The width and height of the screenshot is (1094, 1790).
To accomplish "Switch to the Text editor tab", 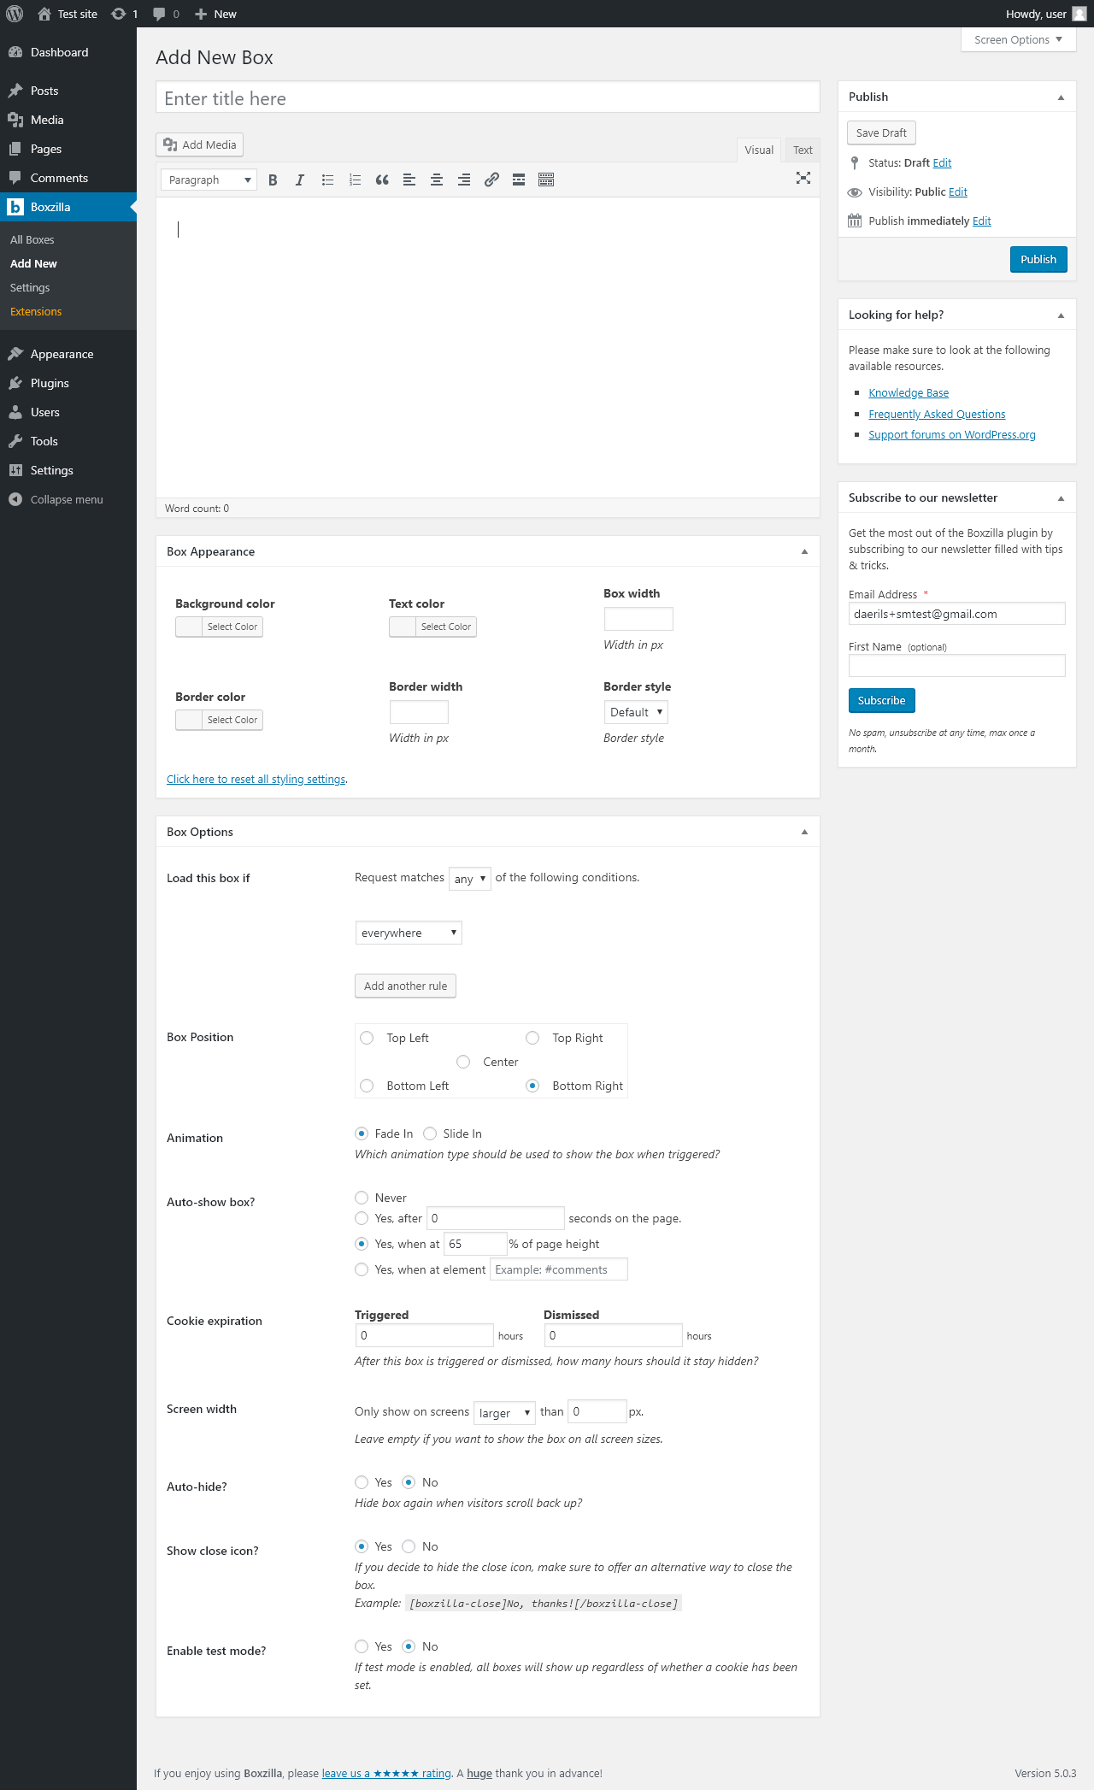I will click(x=803, y=150).
